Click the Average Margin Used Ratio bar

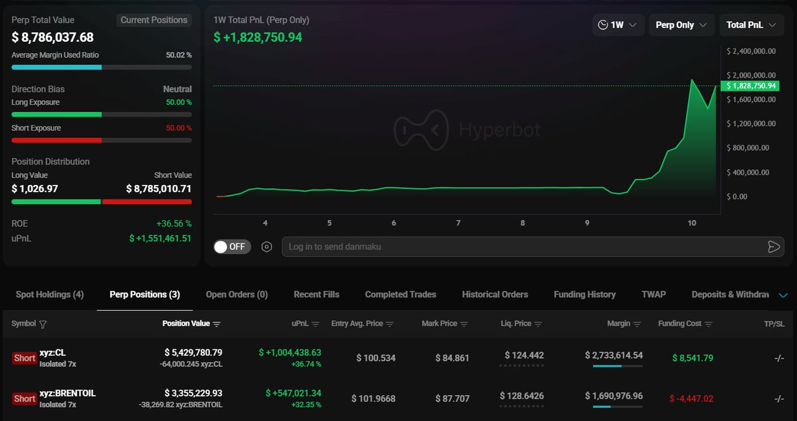[102, 67]
